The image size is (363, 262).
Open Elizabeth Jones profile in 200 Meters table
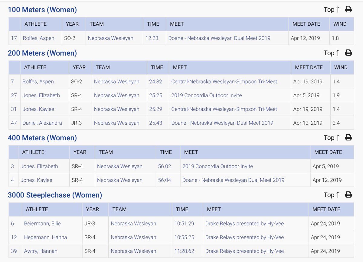[41, 95]
